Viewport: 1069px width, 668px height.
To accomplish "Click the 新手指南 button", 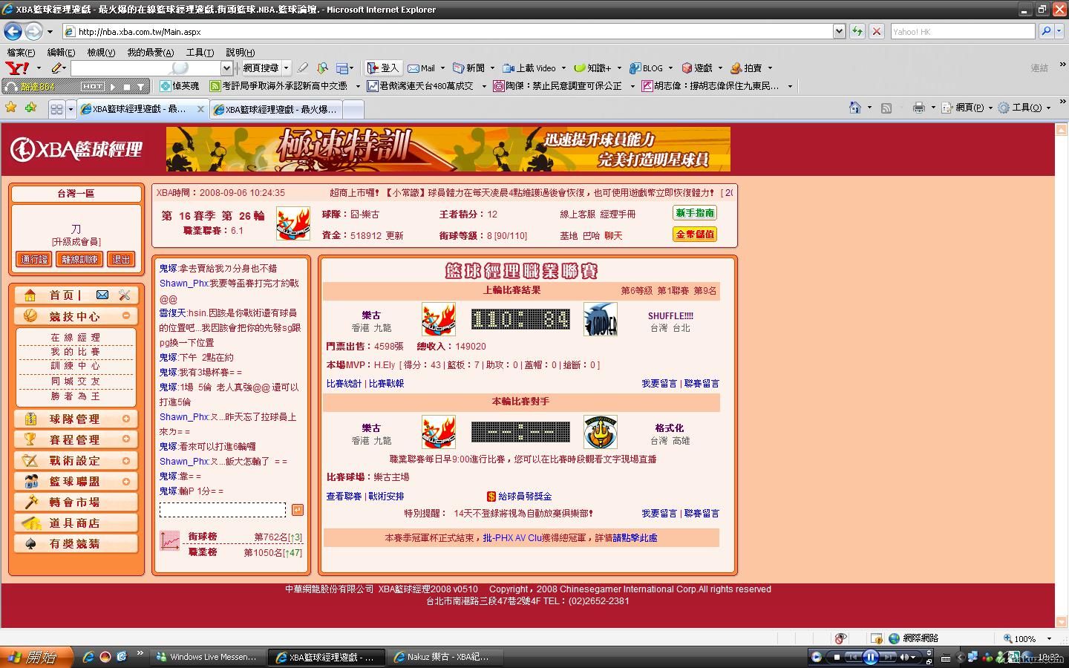I will coord(695,213).
